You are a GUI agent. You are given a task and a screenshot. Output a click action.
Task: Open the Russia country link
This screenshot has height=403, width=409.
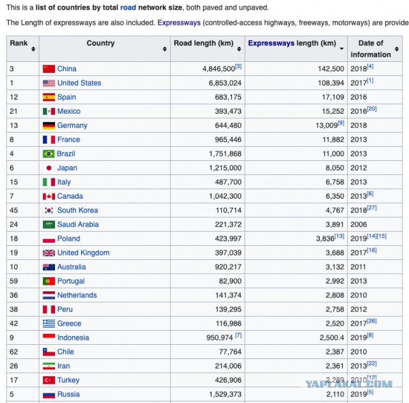point(68,394)
